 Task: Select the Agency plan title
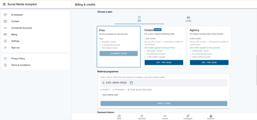coord(195,30)
